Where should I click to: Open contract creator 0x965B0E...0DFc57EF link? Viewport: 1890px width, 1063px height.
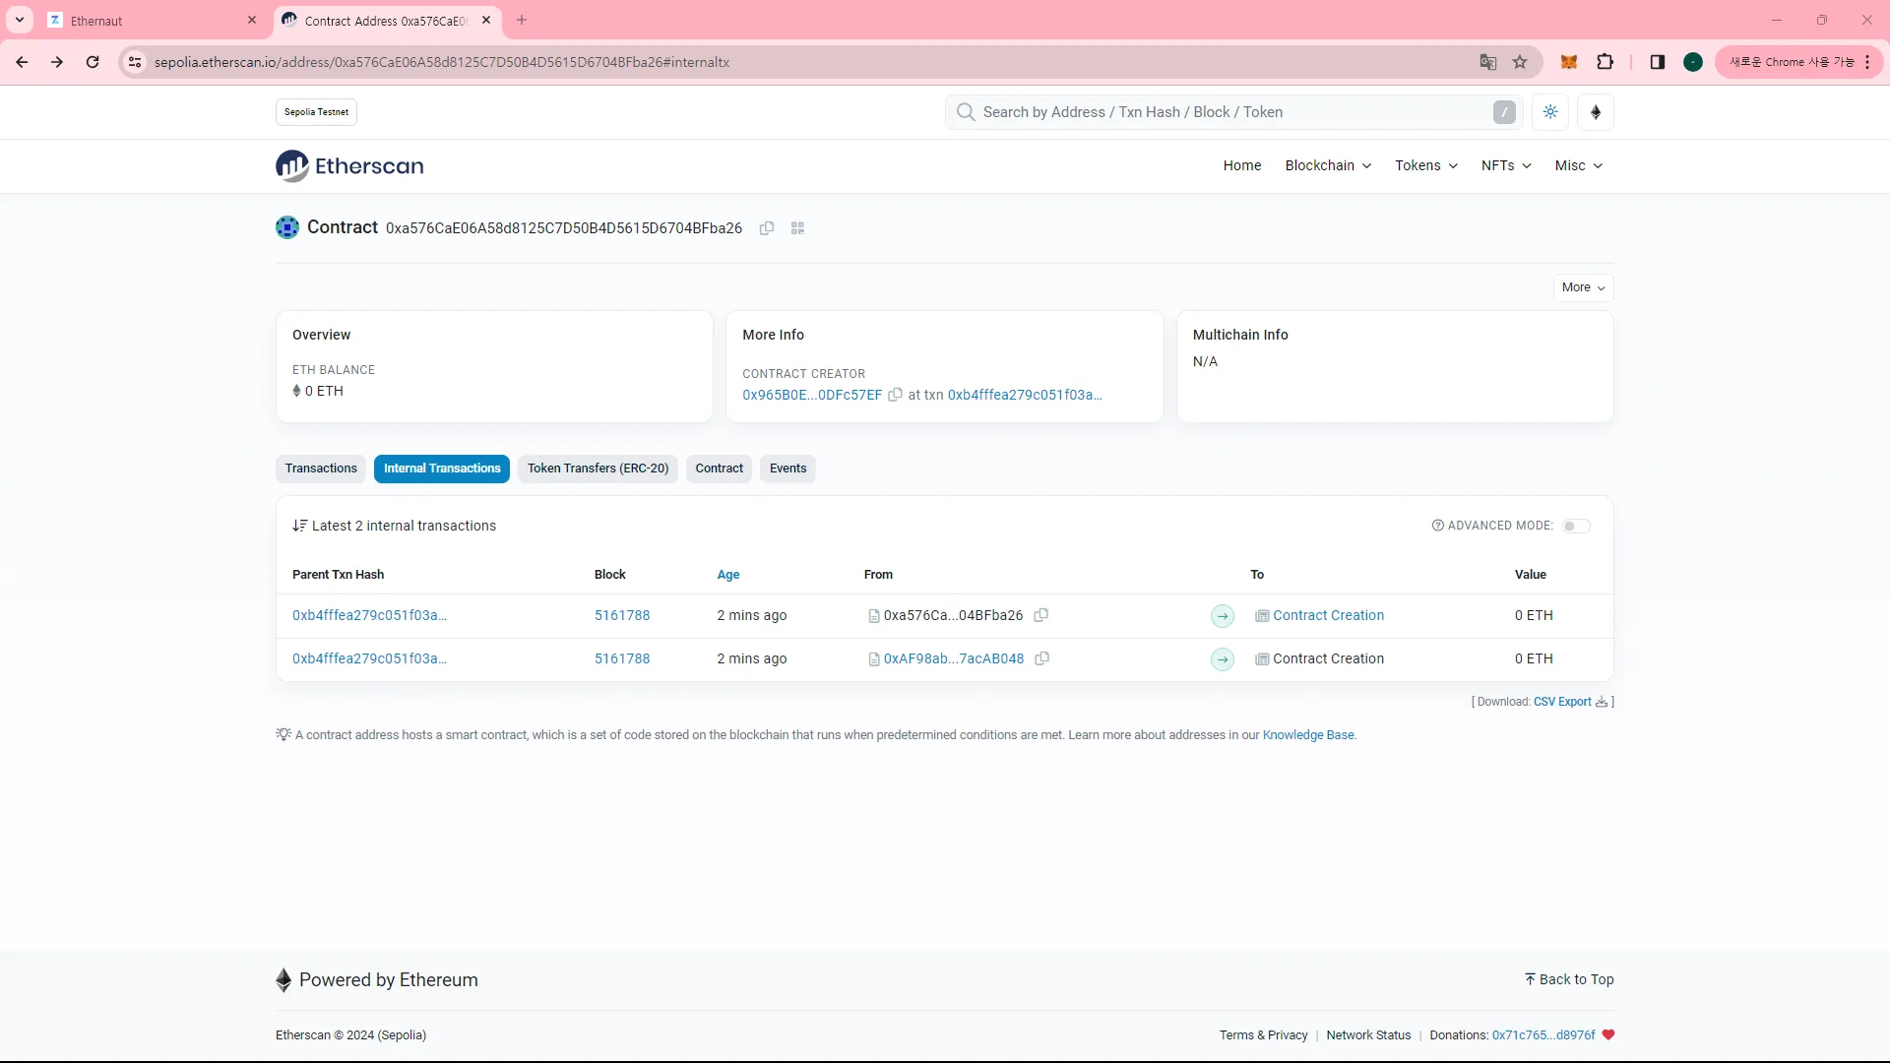pyautogui.click(x=812, y=395)
